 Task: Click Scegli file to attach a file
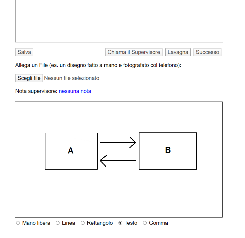tap(29, 78)
